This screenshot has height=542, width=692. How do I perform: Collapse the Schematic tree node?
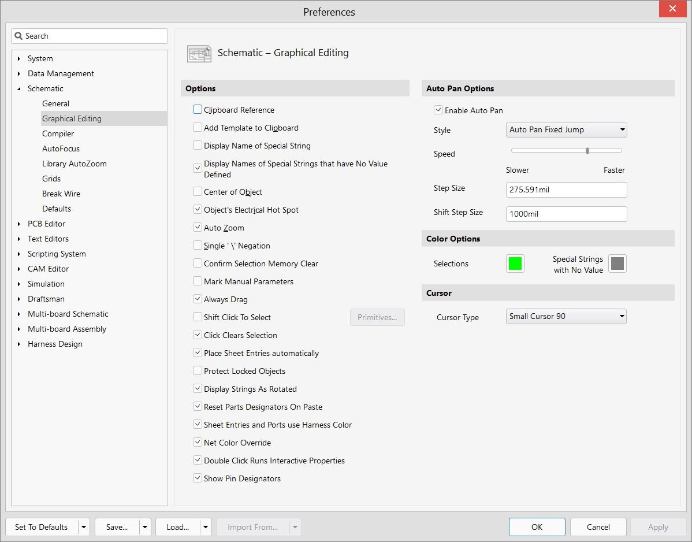coord(18,88)
